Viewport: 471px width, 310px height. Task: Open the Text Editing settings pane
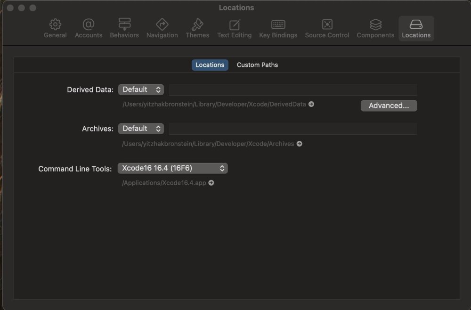pyautogui.click(x=234, y=29)
